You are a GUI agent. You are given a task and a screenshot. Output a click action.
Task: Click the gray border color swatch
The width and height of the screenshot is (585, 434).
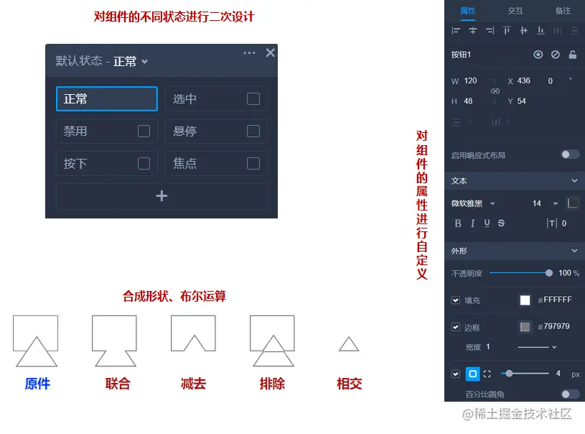pyautogui.click(x=525, y=327)
